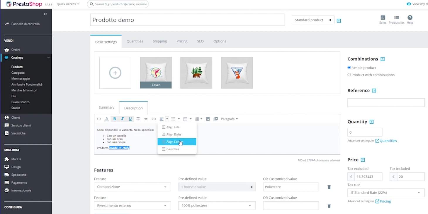This screenshot has width=428, height=214.
Task: Switch to the SEO tab
Action: [200, 41]
